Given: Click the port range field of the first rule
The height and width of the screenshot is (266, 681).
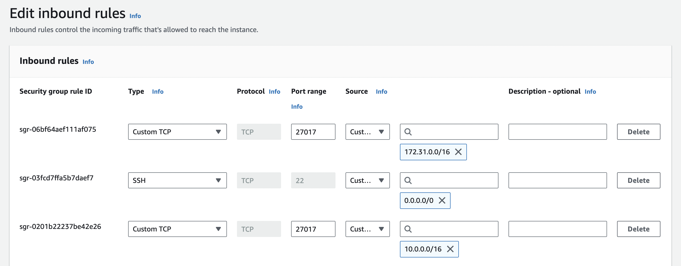Looking at the screenshot, I should pos(313,132).
